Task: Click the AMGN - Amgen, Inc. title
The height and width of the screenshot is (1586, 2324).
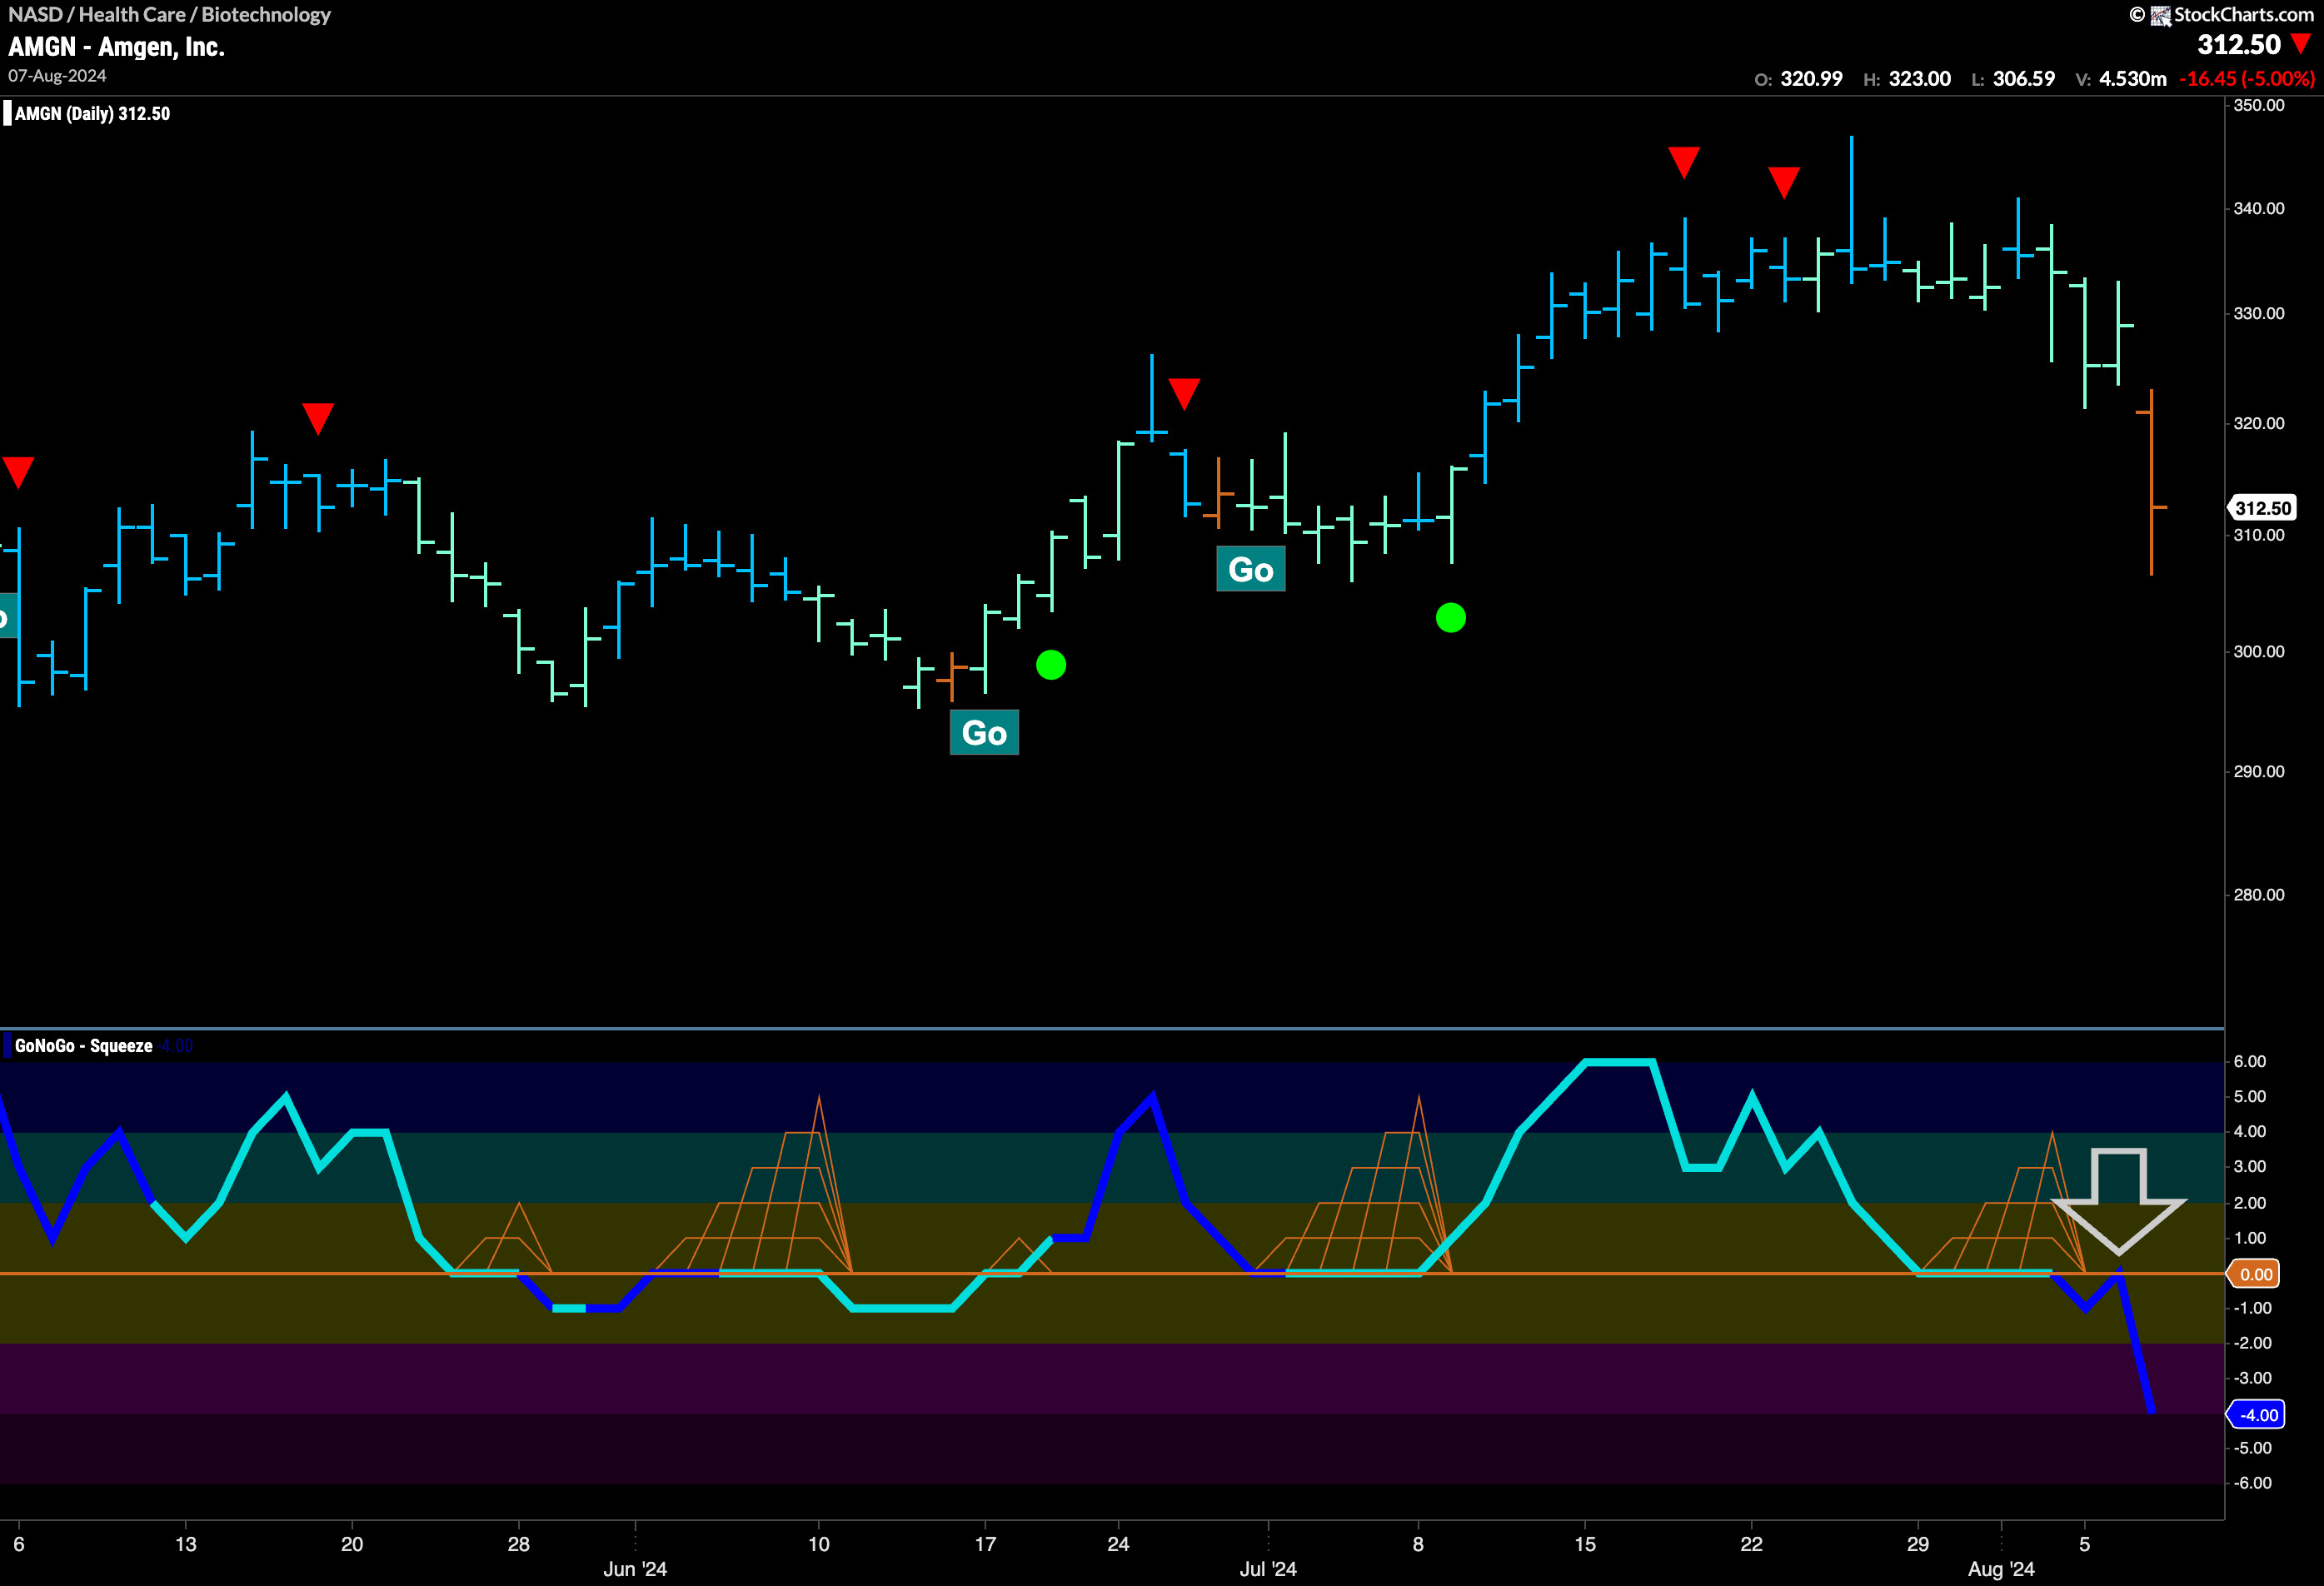Action: point(117,47)
